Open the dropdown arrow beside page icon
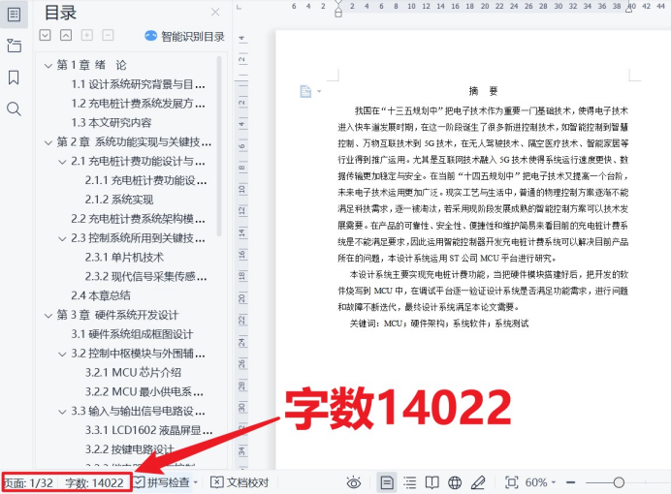671x494 pixels. pos(319,91)
